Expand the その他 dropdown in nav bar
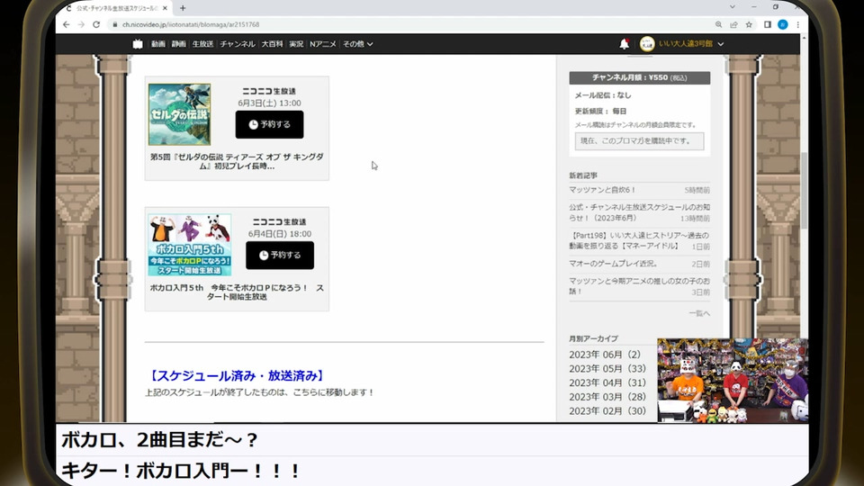The image size is (864, 486). click(x=357, y=44)
